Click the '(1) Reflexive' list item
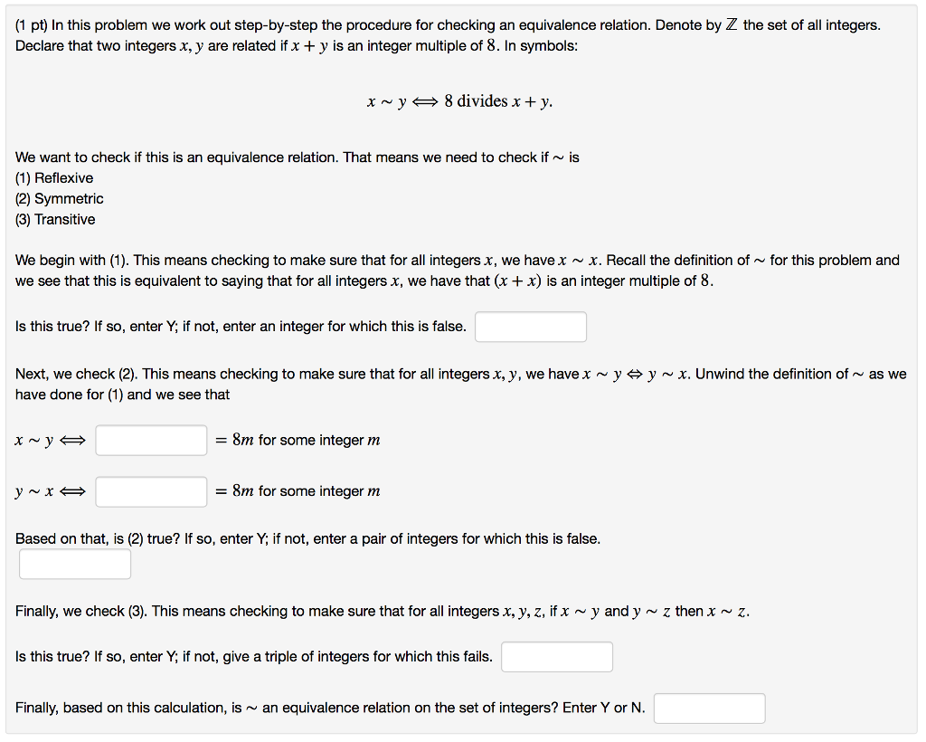This screenshot has width=926, height=742. [x=54, y=178]
